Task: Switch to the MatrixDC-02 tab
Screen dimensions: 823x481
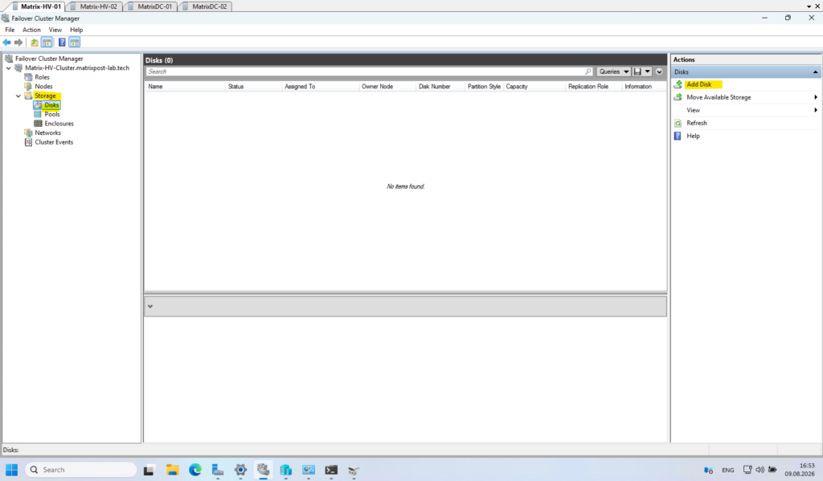Action: pos(210,6)
